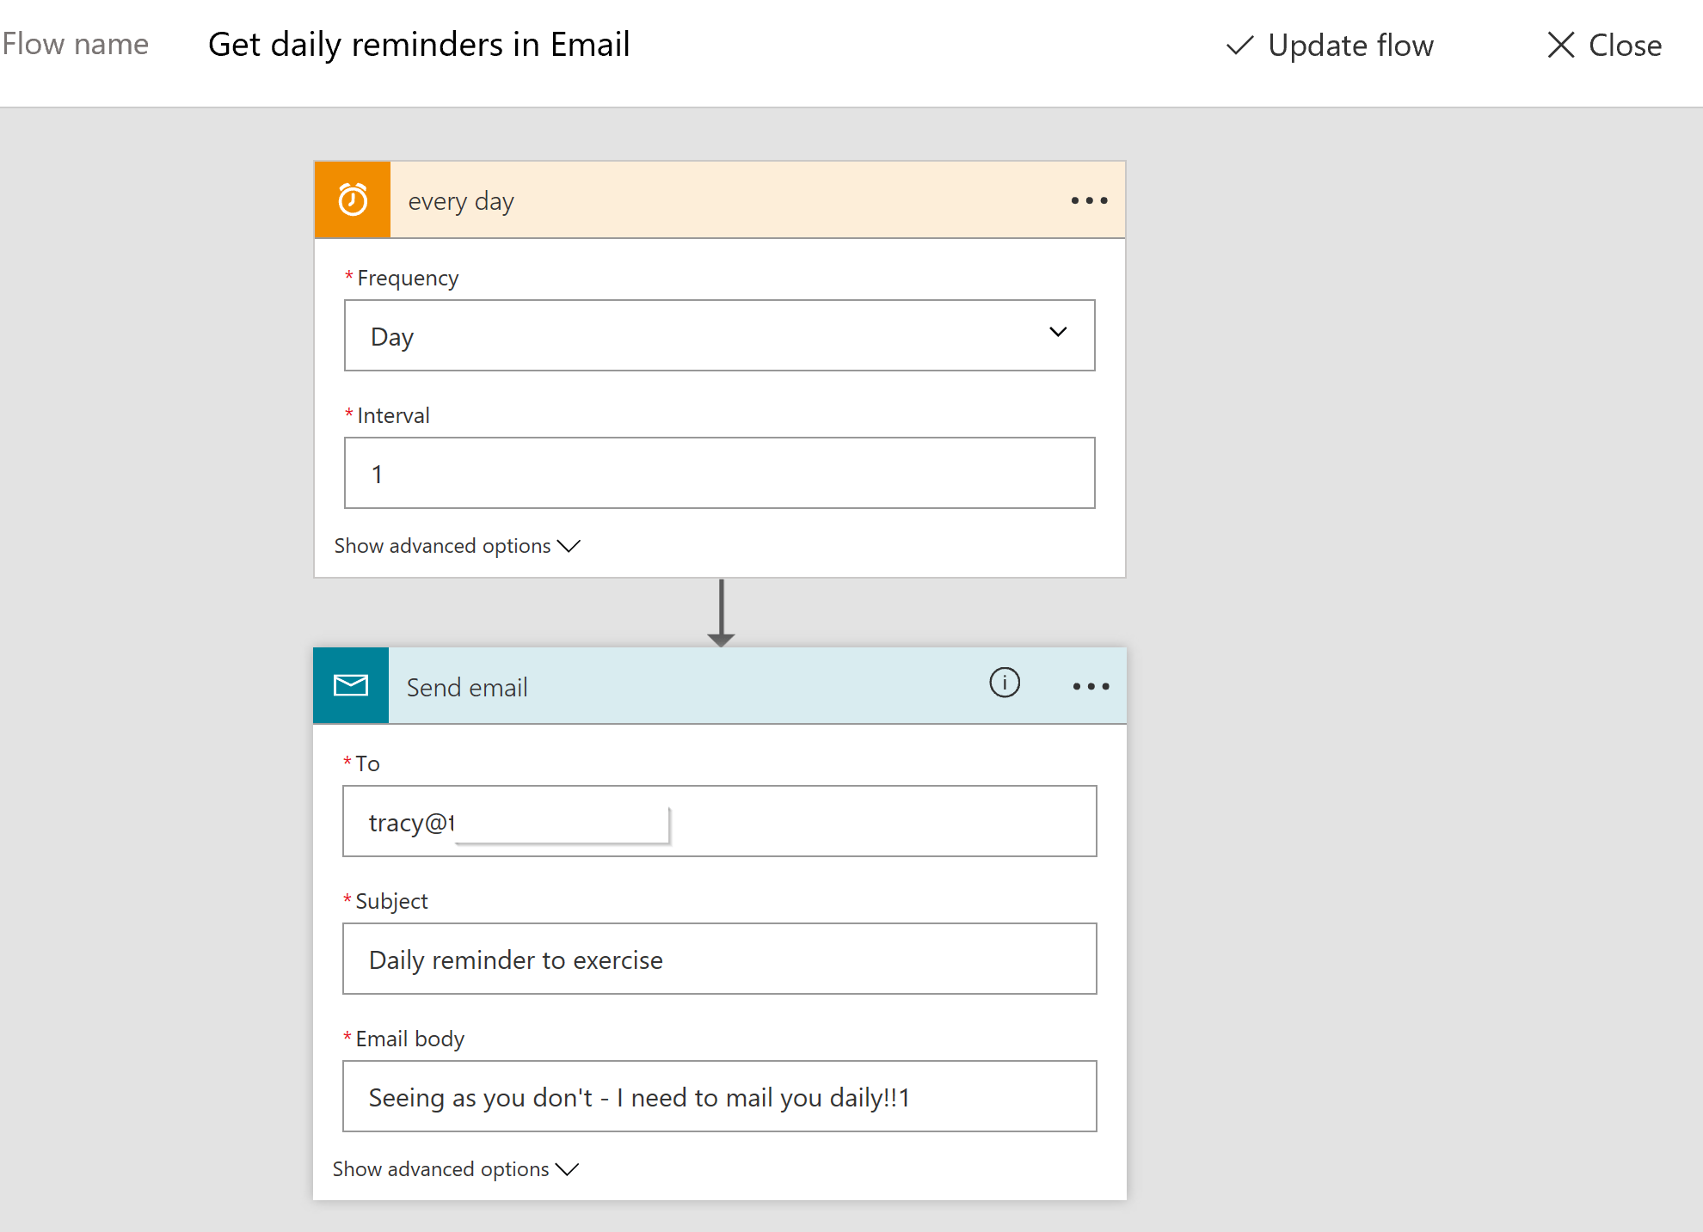
Task: Click the checkmark icon beside Update flow
Action: click(1239, 46)
